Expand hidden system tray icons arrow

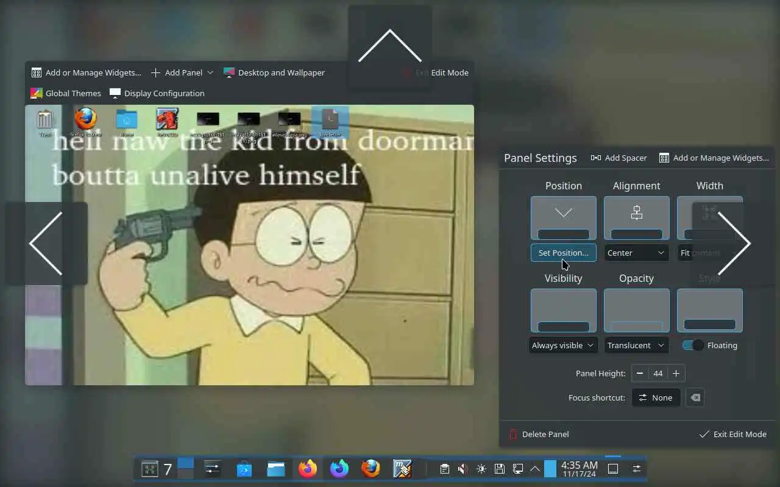535,469
